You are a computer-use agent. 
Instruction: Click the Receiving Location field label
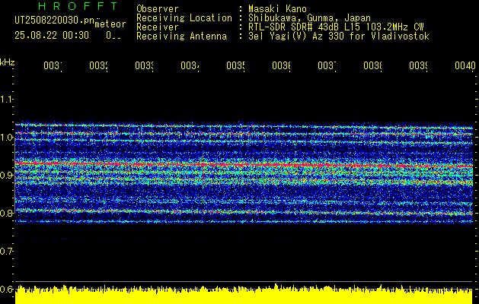[184, 18]
